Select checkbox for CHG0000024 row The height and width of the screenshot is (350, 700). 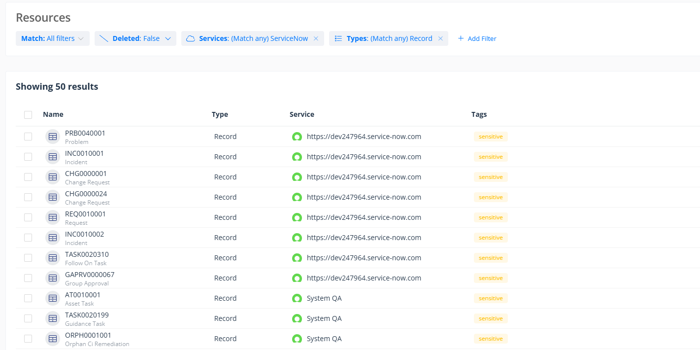click(28, 197)
